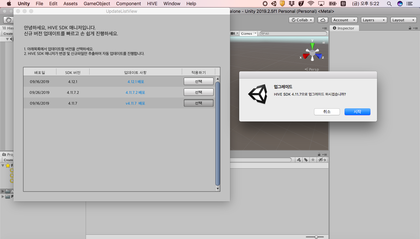Screen dimensions: 420x239
Task: Adjust the Project icon size slider
Action: point(316,237)
